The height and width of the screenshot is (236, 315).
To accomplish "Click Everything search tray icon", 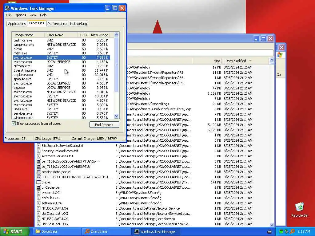I will pos(292,232).
